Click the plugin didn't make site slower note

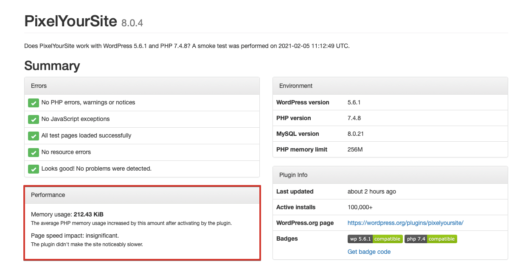[87, 244]
